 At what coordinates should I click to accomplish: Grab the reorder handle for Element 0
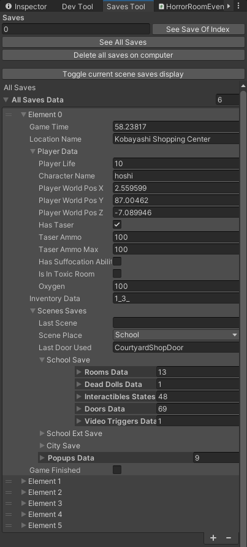9,115
